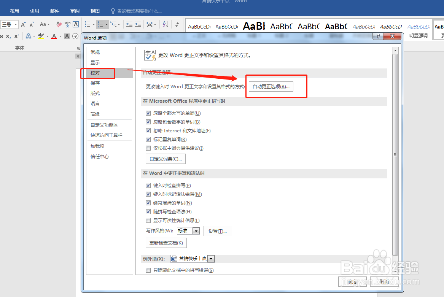Toggle 经常混淆的单词 checkbox
The image size is (444, 297).
click(148, 203)
